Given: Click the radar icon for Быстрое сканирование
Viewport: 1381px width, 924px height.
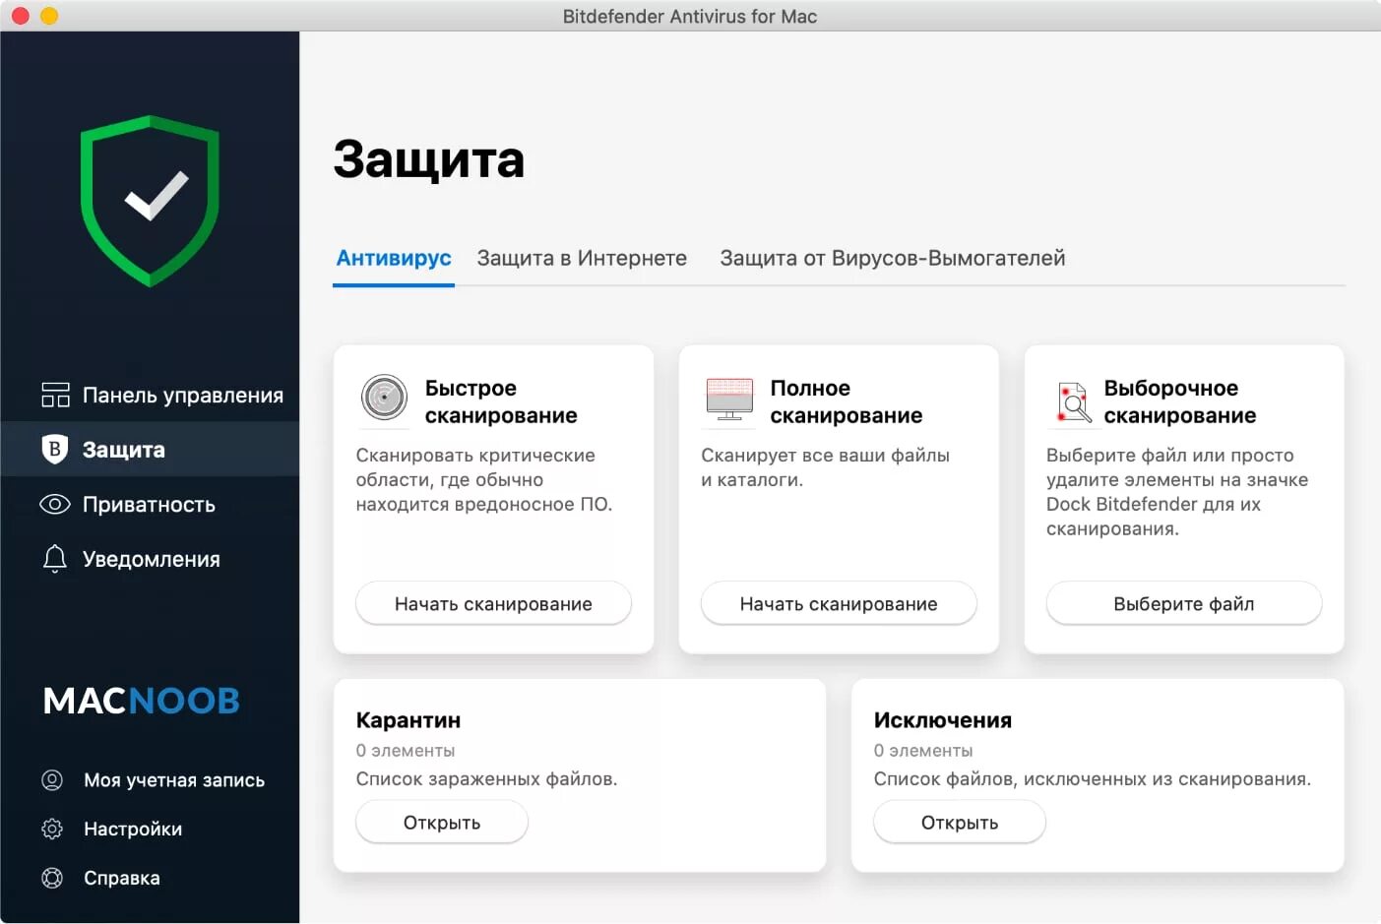Looking at the screenshot, I should point(384,399).
